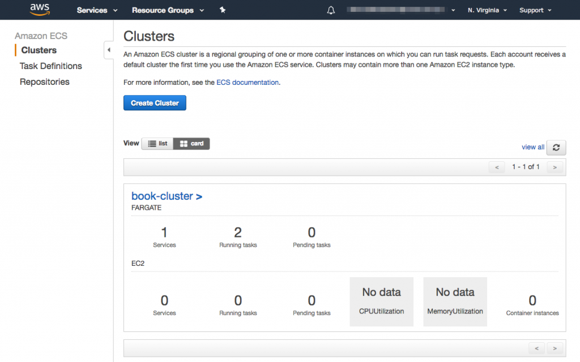Go to next page in top pager

point(555,167)
